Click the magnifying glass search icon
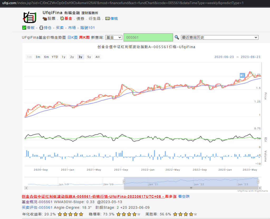Image resolution: width=270 pixels, height=219 pixels. click(x=177, y=37)
